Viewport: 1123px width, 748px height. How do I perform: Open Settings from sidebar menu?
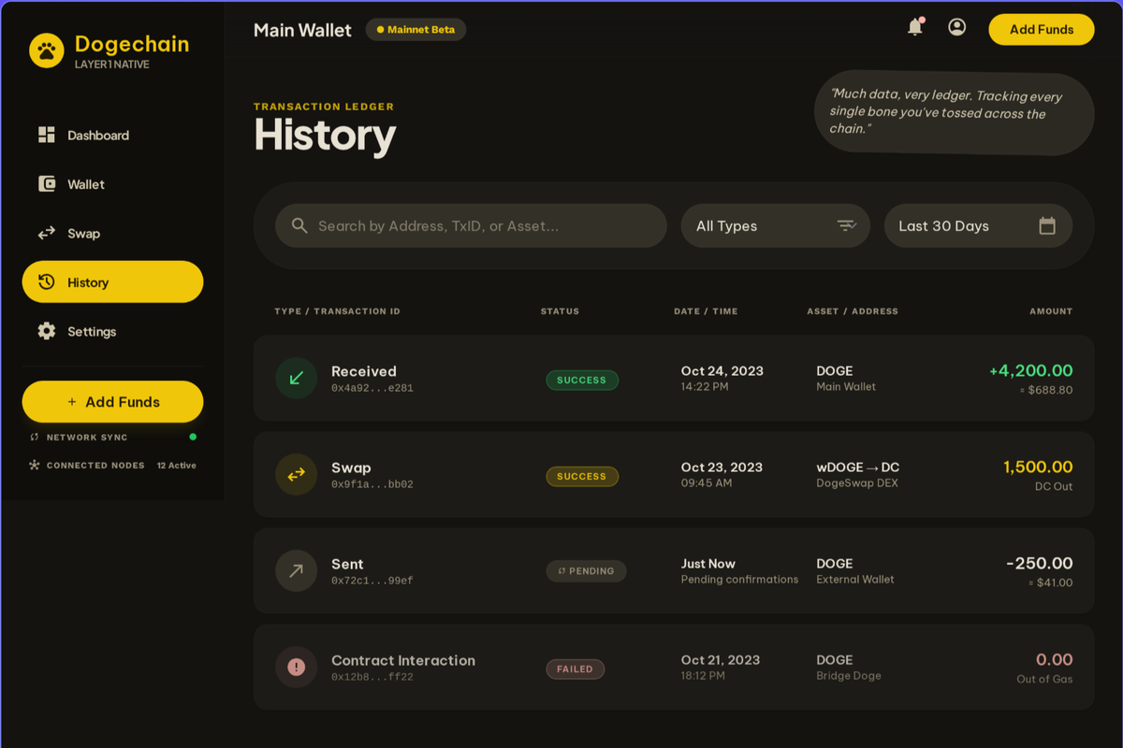[112, 331]
